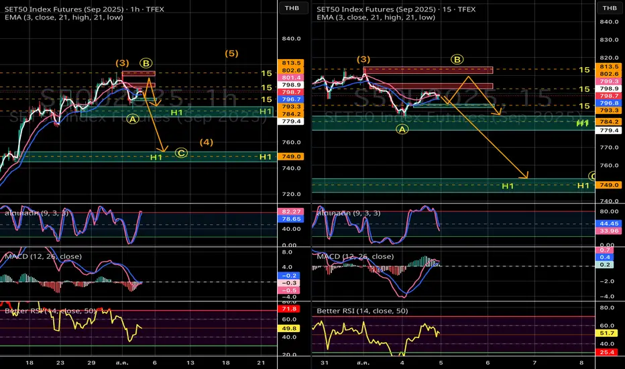Click date 4 on the 15-minute time axis

(402, 362)
